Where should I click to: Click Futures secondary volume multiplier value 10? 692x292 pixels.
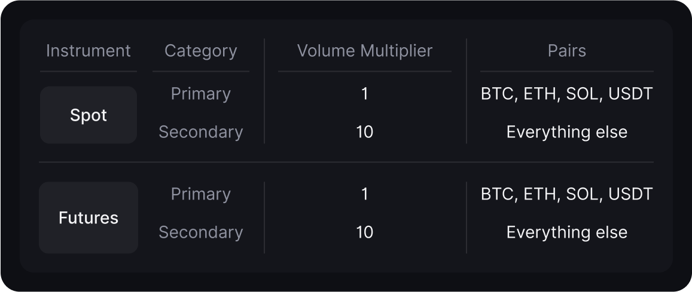(x=365, y=232)
